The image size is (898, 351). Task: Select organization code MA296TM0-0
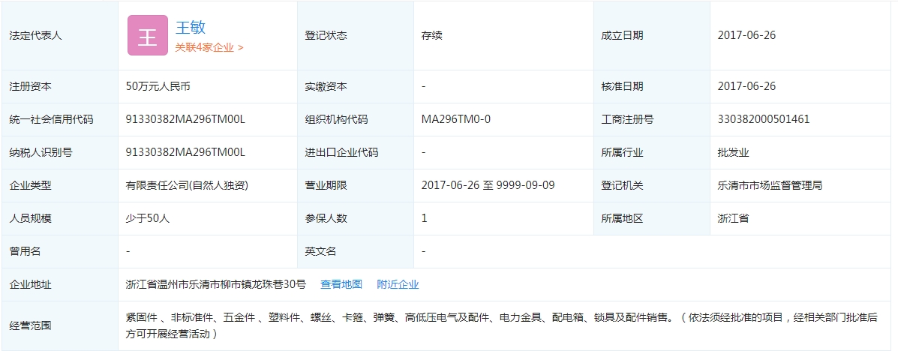456,119
